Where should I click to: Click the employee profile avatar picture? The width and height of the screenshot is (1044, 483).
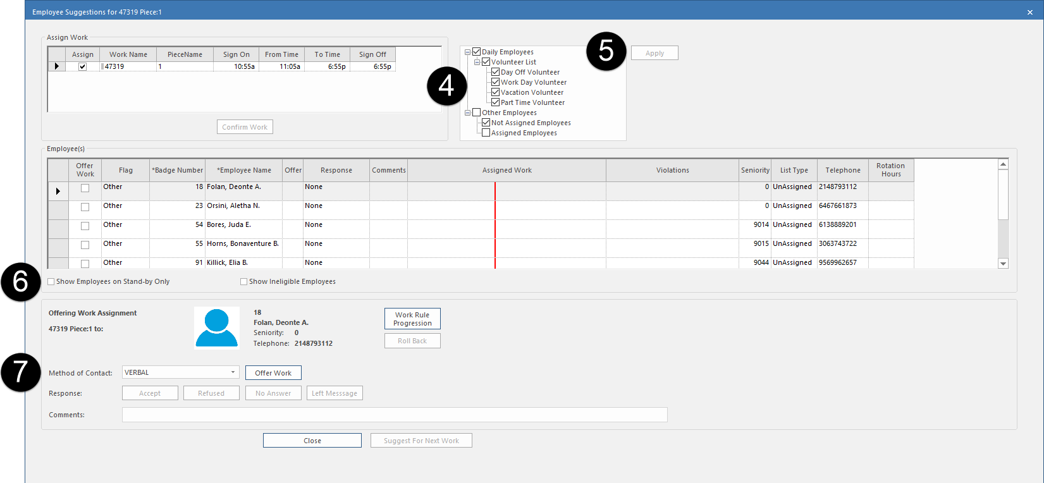(x=217, y=327)
